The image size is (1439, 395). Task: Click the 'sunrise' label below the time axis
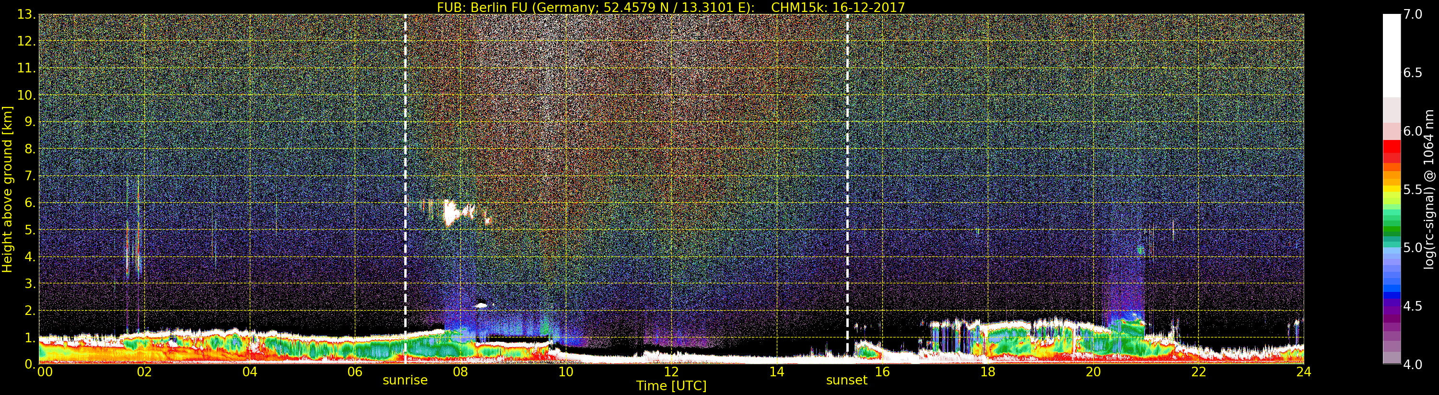(405, 381)
